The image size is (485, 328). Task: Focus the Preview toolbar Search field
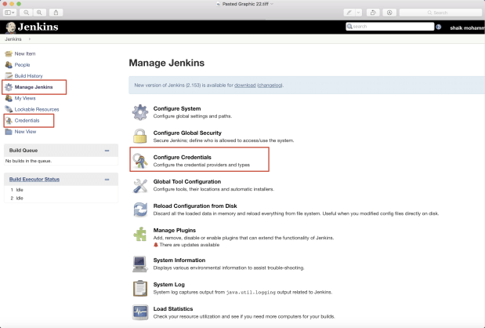coord(440,13)
